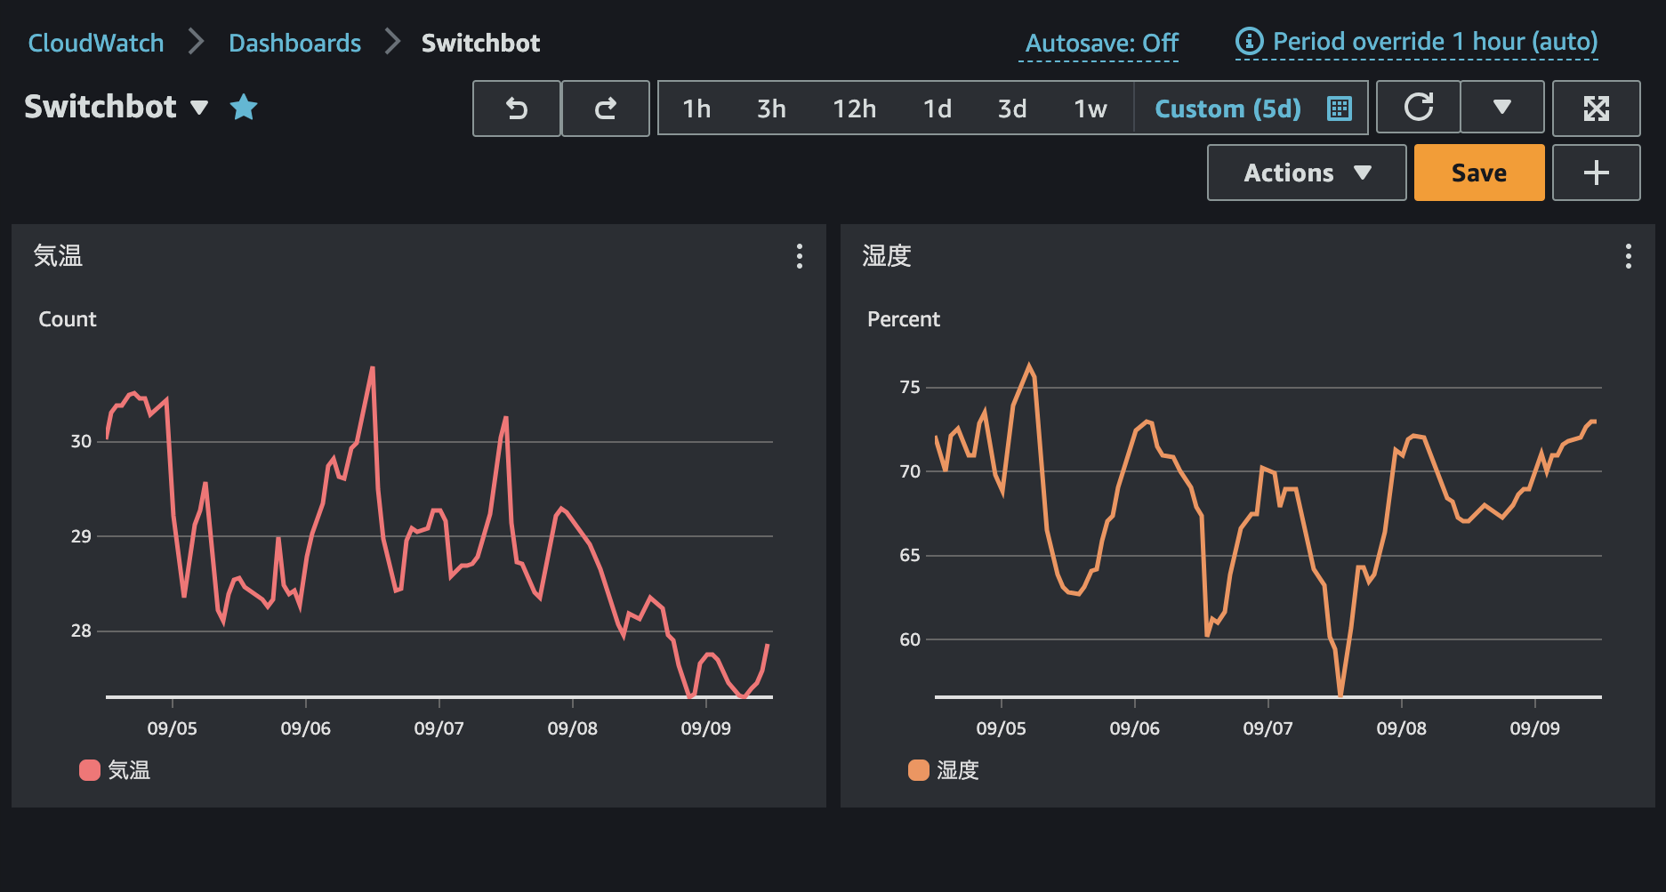This screenshot has width=1666, height=892.
Task: Save the dashboard
Action: (x=1478, y=173)
